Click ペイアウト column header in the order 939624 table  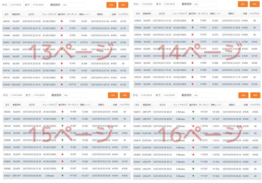[x=254, y=14]
